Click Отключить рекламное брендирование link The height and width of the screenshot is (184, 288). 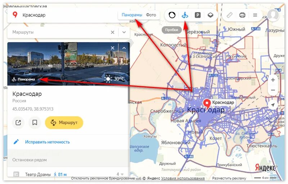tap(103, 178)
